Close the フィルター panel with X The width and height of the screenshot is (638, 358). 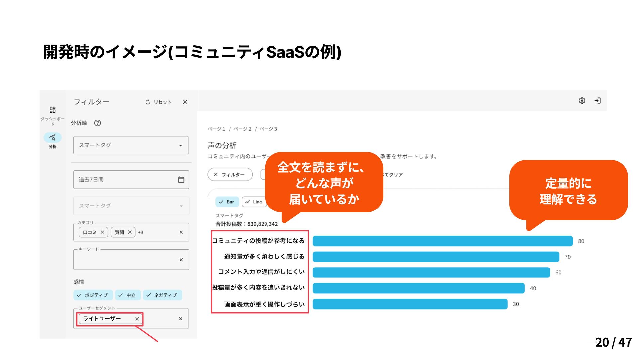pyautogui.click(x=185, y=102)
